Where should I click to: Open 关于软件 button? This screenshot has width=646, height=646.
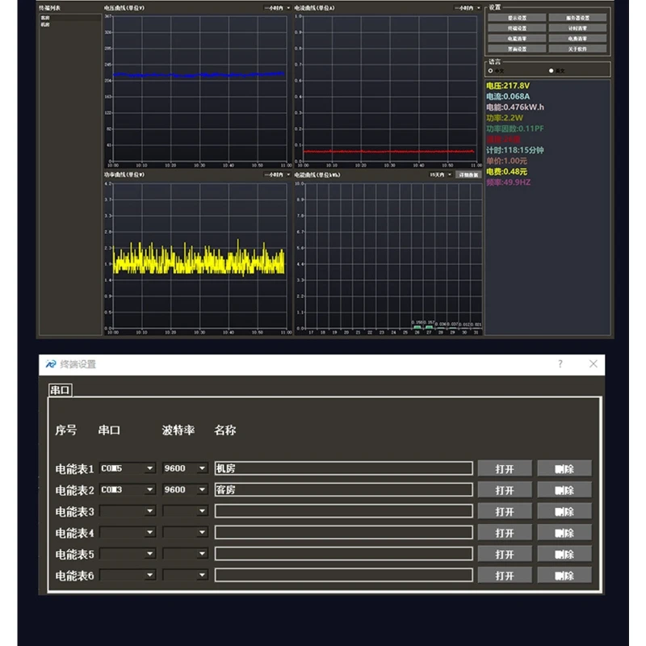pos(577,48)
